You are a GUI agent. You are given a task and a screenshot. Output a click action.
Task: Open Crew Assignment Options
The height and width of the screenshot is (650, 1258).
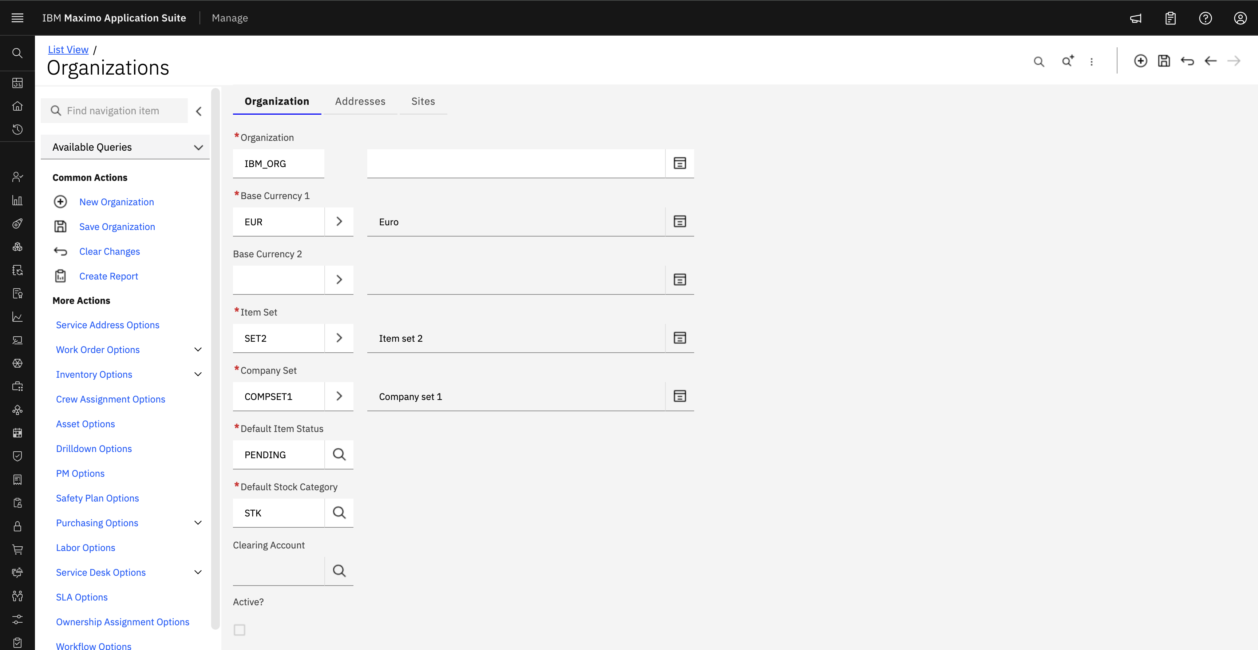pyautogui.click(x=110, y=400)
